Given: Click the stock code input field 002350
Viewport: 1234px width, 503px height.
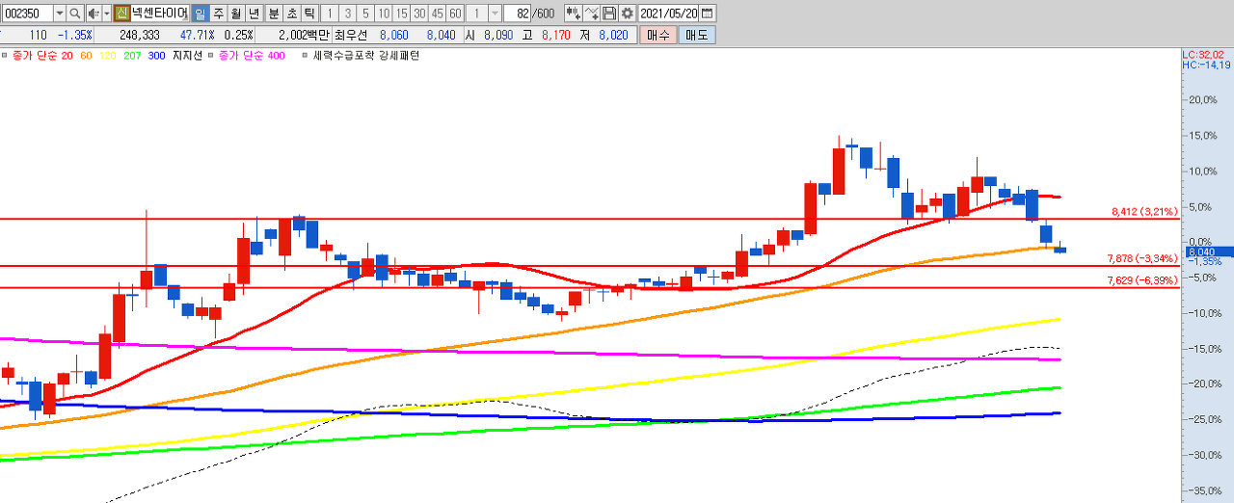Looking at the screenshot, I should (x=27, y=13).
